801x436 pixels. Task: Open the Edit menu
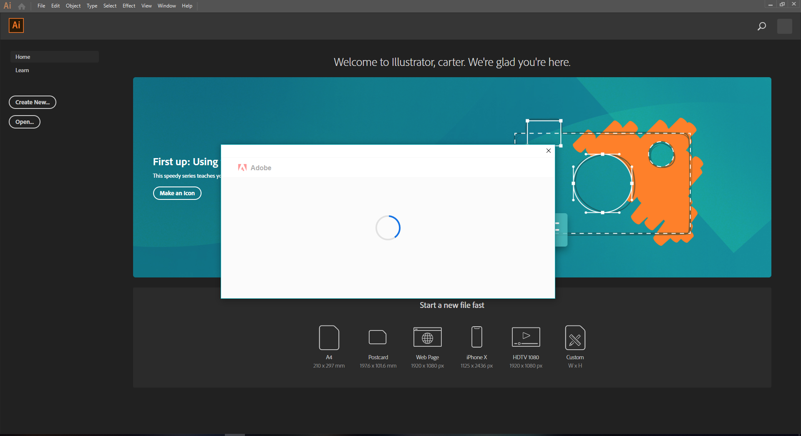55,6
